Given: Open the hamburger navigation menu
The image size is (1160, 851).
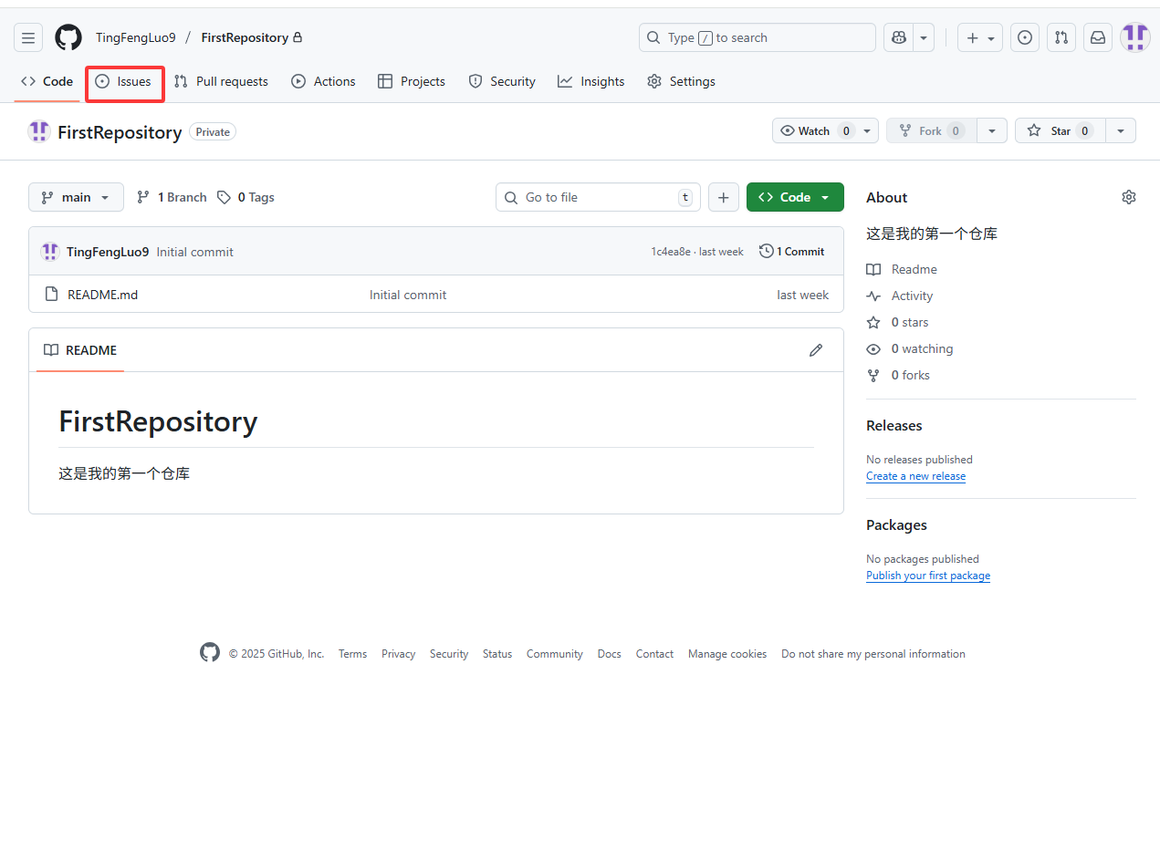Looking at the screenshot, I should pos(28,37).
